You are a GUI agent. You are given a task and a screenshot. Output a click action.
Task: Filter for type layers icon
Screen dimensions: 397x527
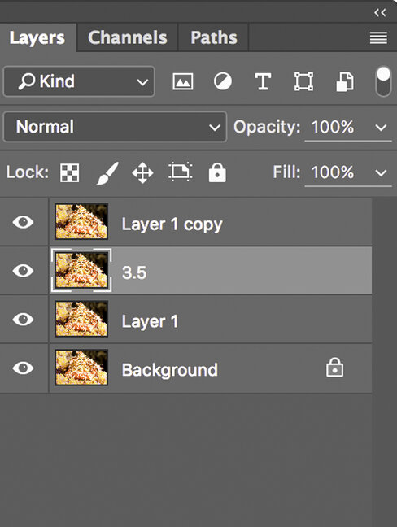[x=263, y=81]
